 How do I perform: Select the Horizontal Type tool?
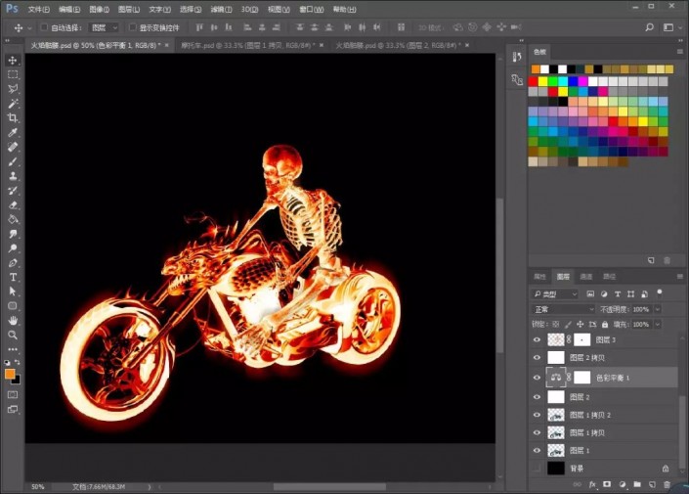[13, 277]
